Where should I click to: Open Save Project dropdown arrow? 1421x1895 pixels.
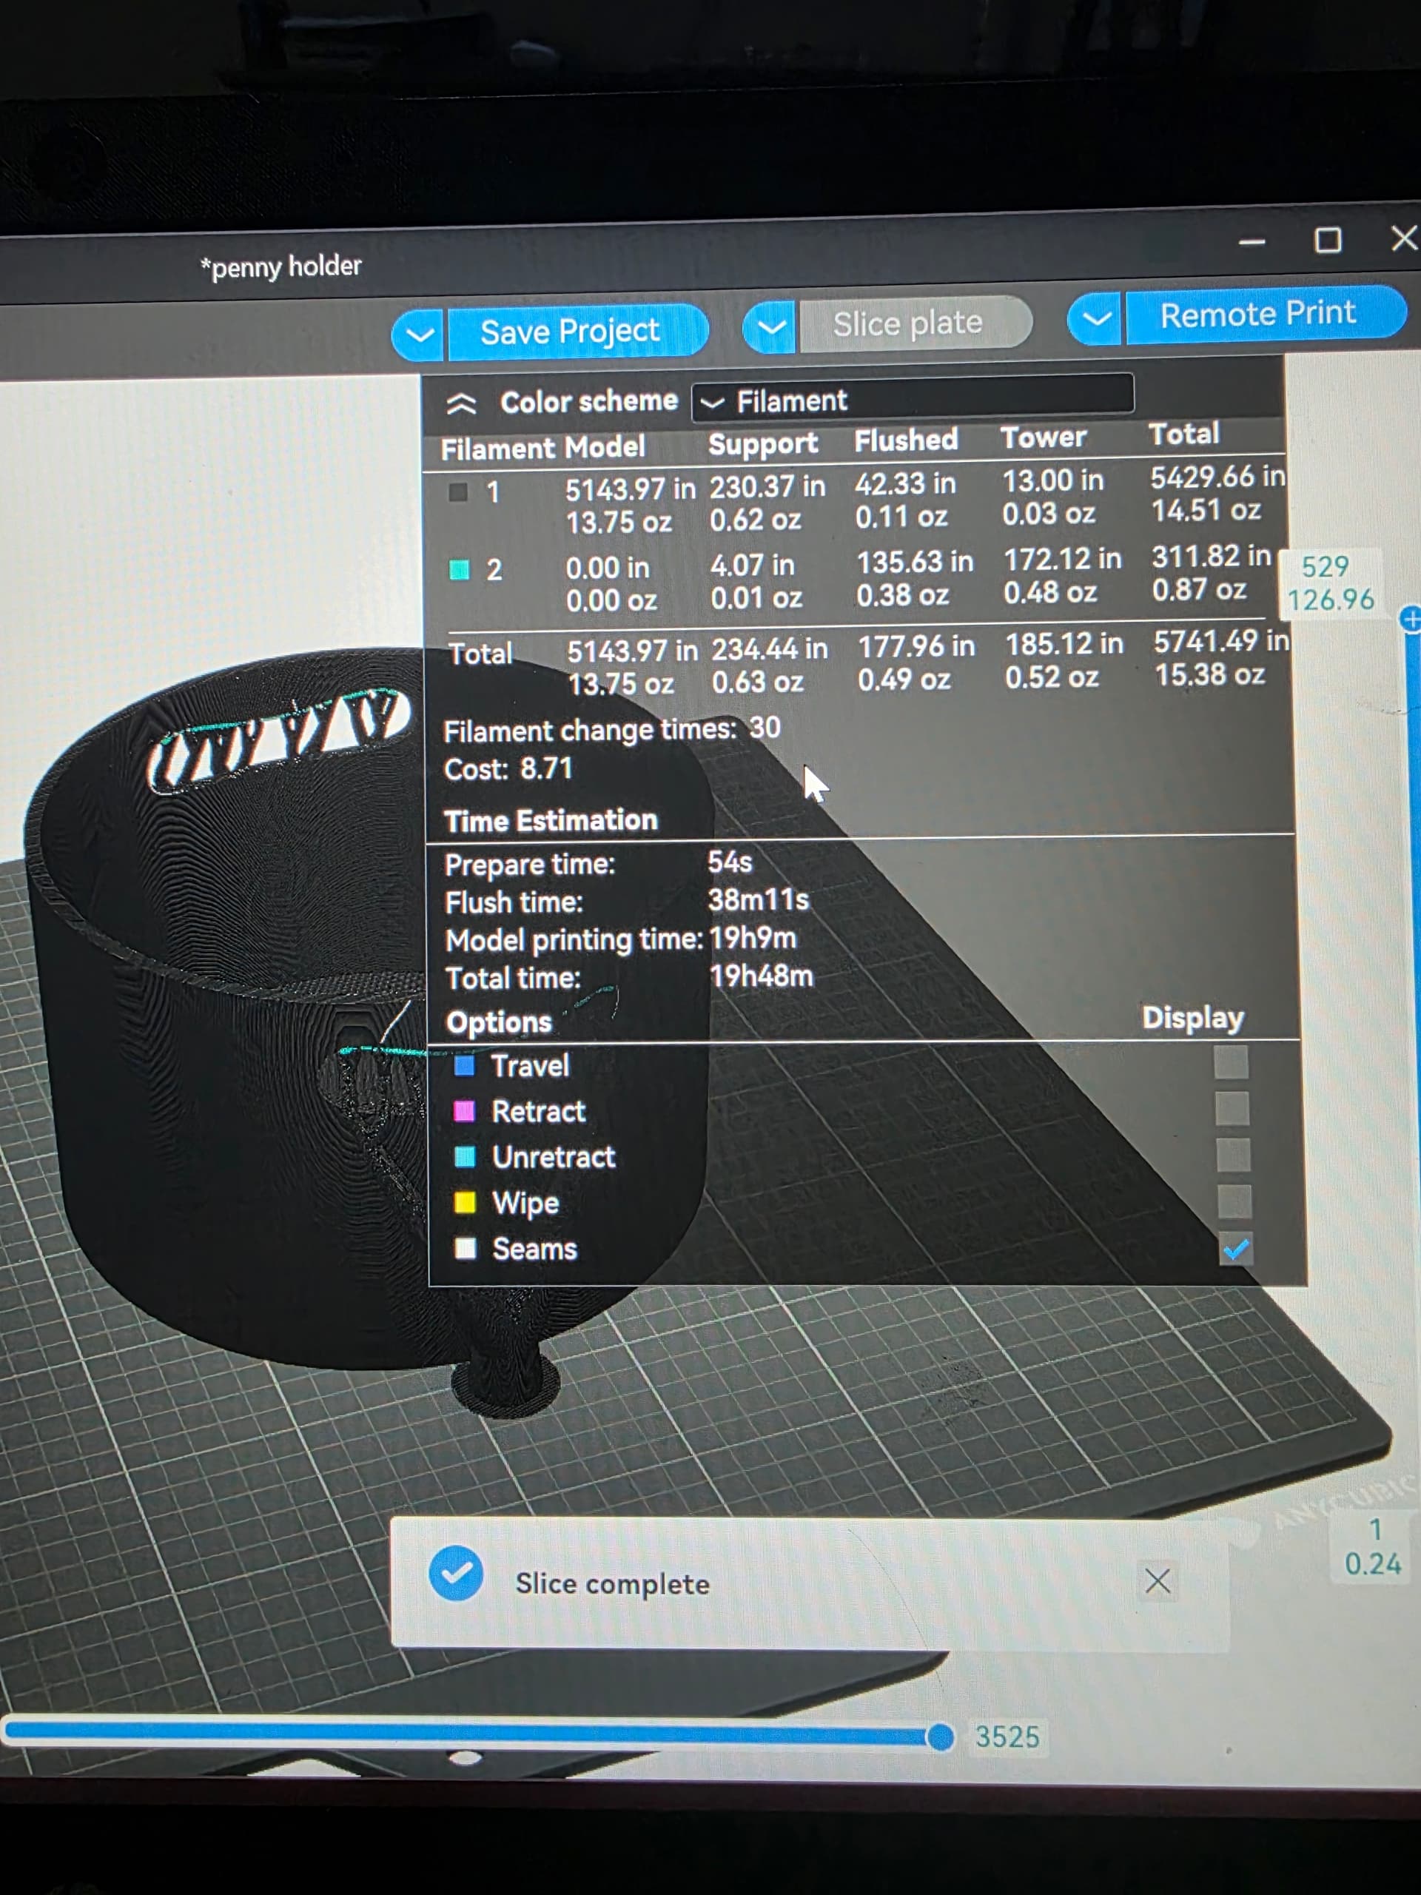[x=419, y=334]
